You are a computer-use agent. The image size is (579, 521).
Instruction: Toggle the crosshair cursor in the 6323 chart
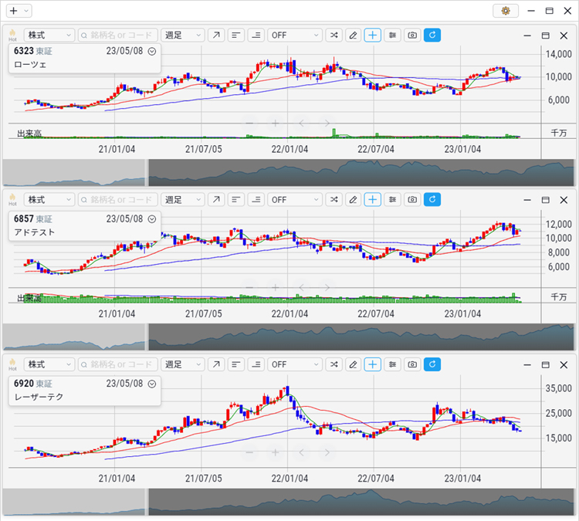[x=373, y=36]
